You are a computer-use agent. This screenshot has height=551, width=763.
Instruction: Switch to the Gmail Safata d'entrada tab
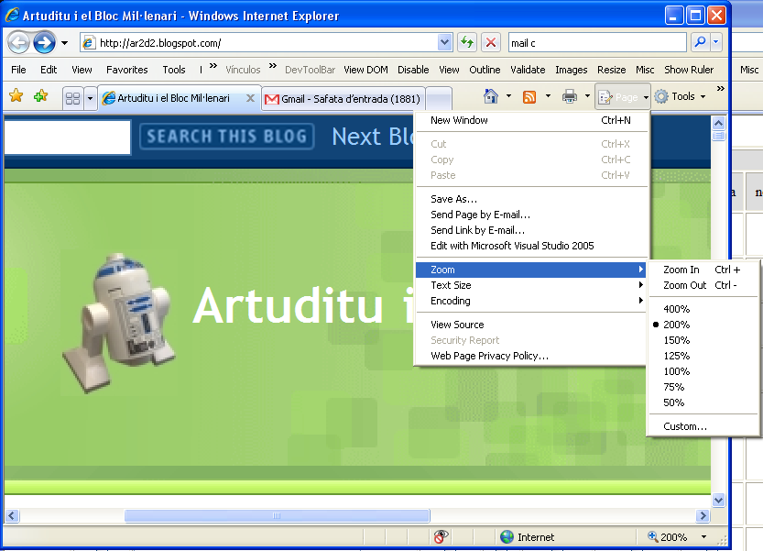343,99
